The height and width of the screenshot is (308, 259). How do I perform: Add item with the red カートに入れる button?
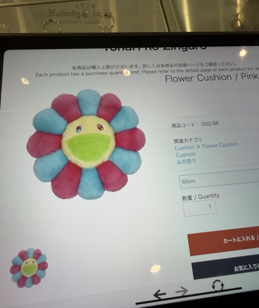tap(223, 241)
